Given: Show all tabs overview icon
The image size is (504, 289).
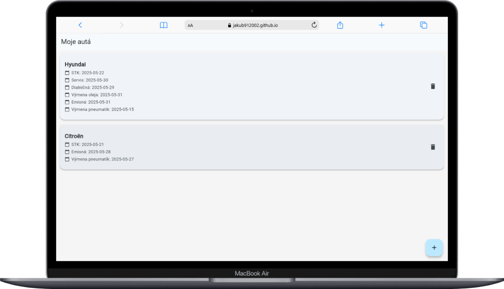Looking at the screenshot, I should pos(423,25).
